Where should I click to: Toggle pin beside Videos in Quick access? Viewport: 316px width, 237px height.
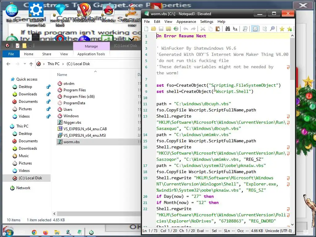48,116
